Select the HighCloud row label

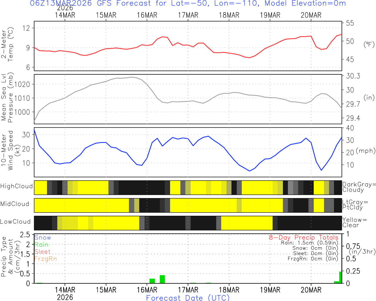[x=16, y=186]
